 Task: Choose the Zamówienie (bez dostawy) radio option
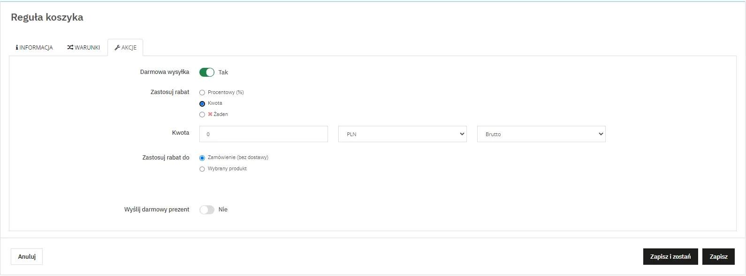(202, 158)
